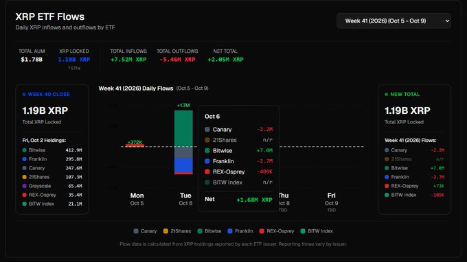Image resolution: width=467 pixels, height=262 pixels.
Task: Click the BITW Index 21.1M holdings row
Action: (52, 204)
